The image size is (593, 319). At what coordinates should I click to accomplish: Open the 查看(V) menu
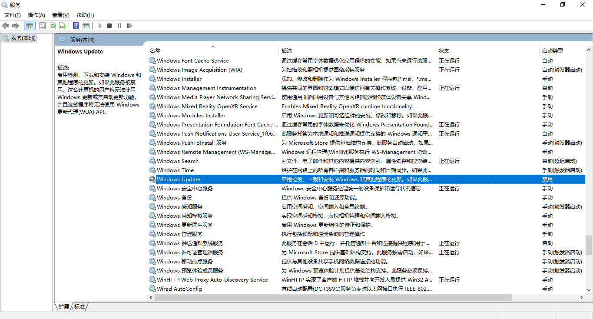coord(61,15)
